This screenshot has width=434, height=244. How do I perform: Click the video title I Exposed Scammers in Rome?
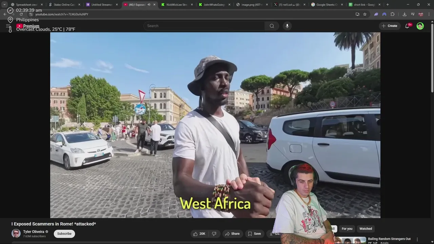click(x=54, y=224)
